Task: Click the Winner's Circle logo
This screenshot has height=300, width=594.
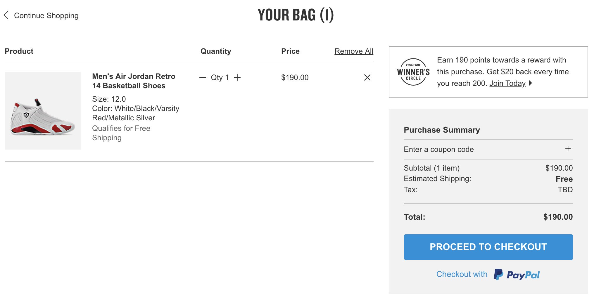Action: tap(413, 72)
